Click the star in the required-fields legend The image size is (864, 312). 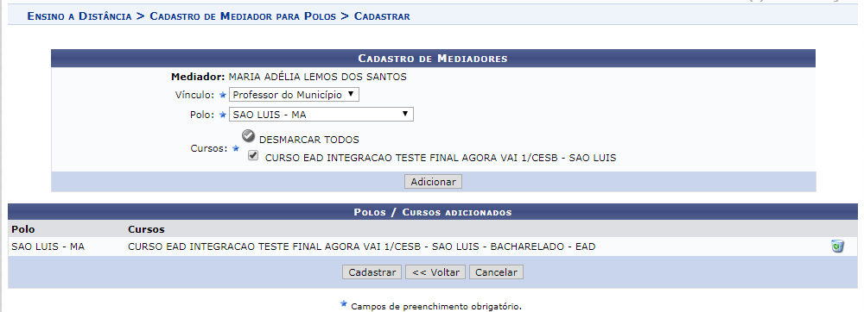(344, 303)
